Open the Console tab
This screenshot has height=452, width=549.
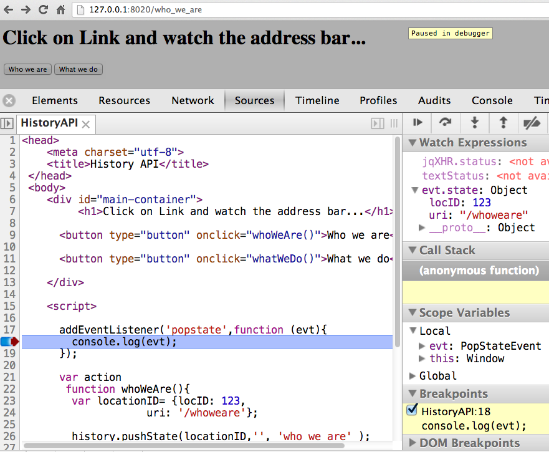pos(492,100)
